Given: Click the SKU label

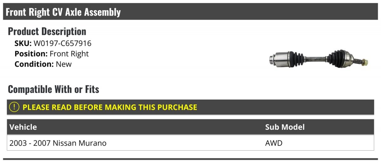Looking at the screenshot, I should coord(23,43).
